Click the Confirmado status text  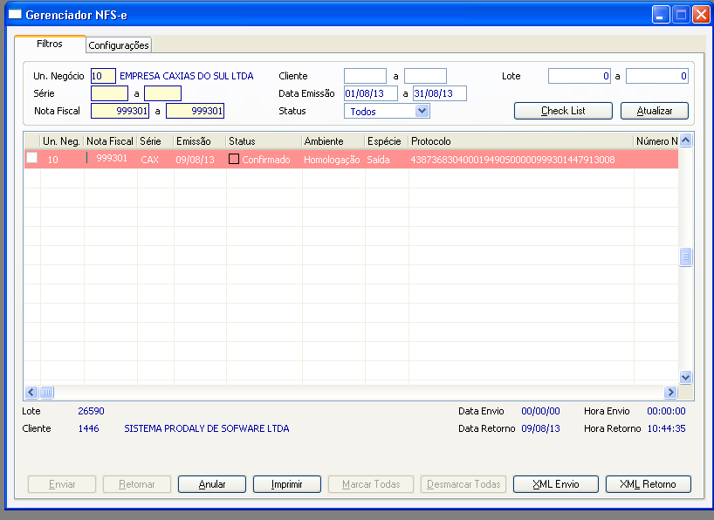coord(266,160)
